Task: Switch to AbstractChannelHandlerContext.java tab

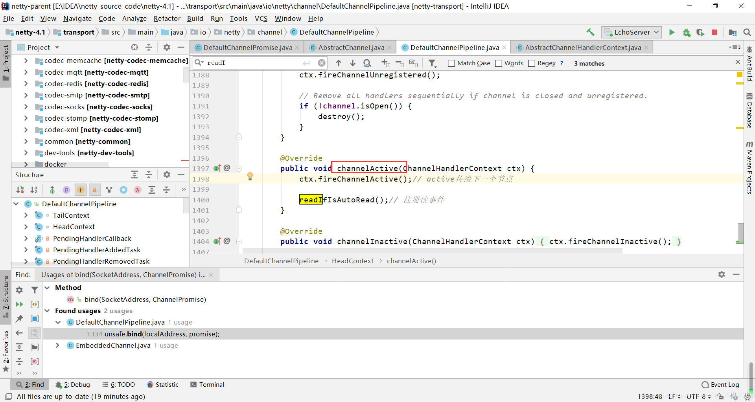Action: pyautogui.click(x=583, y=48)
